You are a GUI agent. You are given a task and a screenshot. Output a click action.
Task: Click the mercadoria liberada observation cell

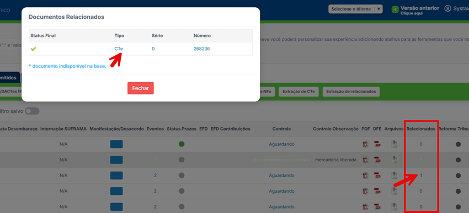pos(335,160)
